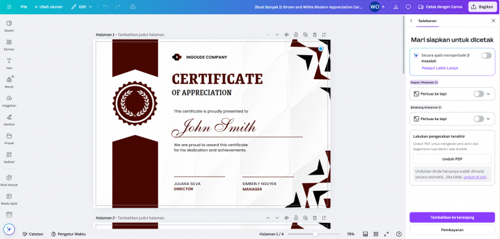Click Cetak dengan Canva button

(440, 6)
